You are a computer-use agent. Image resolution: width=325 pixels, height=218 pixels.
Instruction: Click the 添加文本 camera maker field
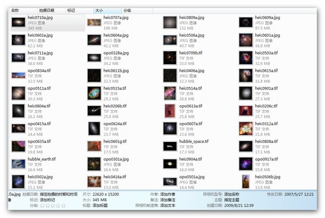click(168, 206)
